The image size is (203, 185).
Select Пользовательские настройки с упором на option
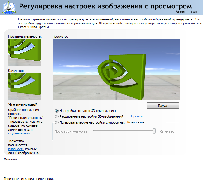coord(56,122)
